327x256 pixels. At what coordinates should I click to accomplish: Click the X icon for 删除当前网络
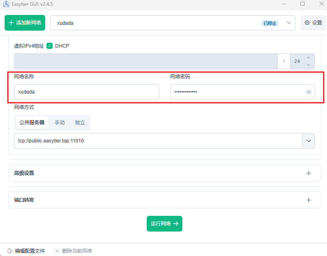point(57,251)
